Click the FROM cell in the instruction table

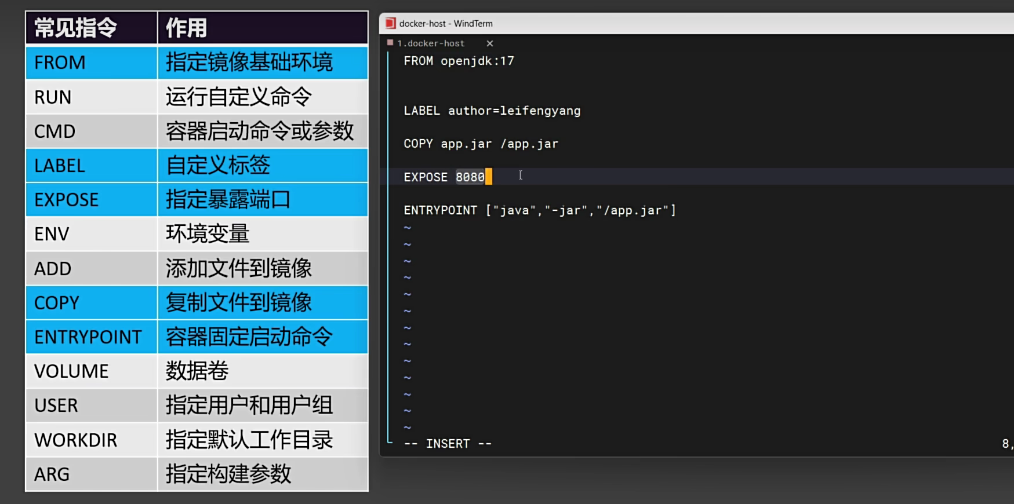[92, 63]
